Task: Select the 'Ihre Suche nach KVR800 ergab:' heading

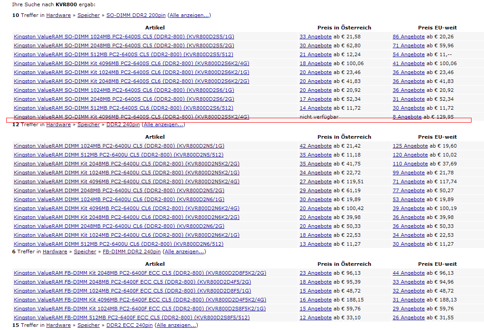Action: click(x=54, y=4)
